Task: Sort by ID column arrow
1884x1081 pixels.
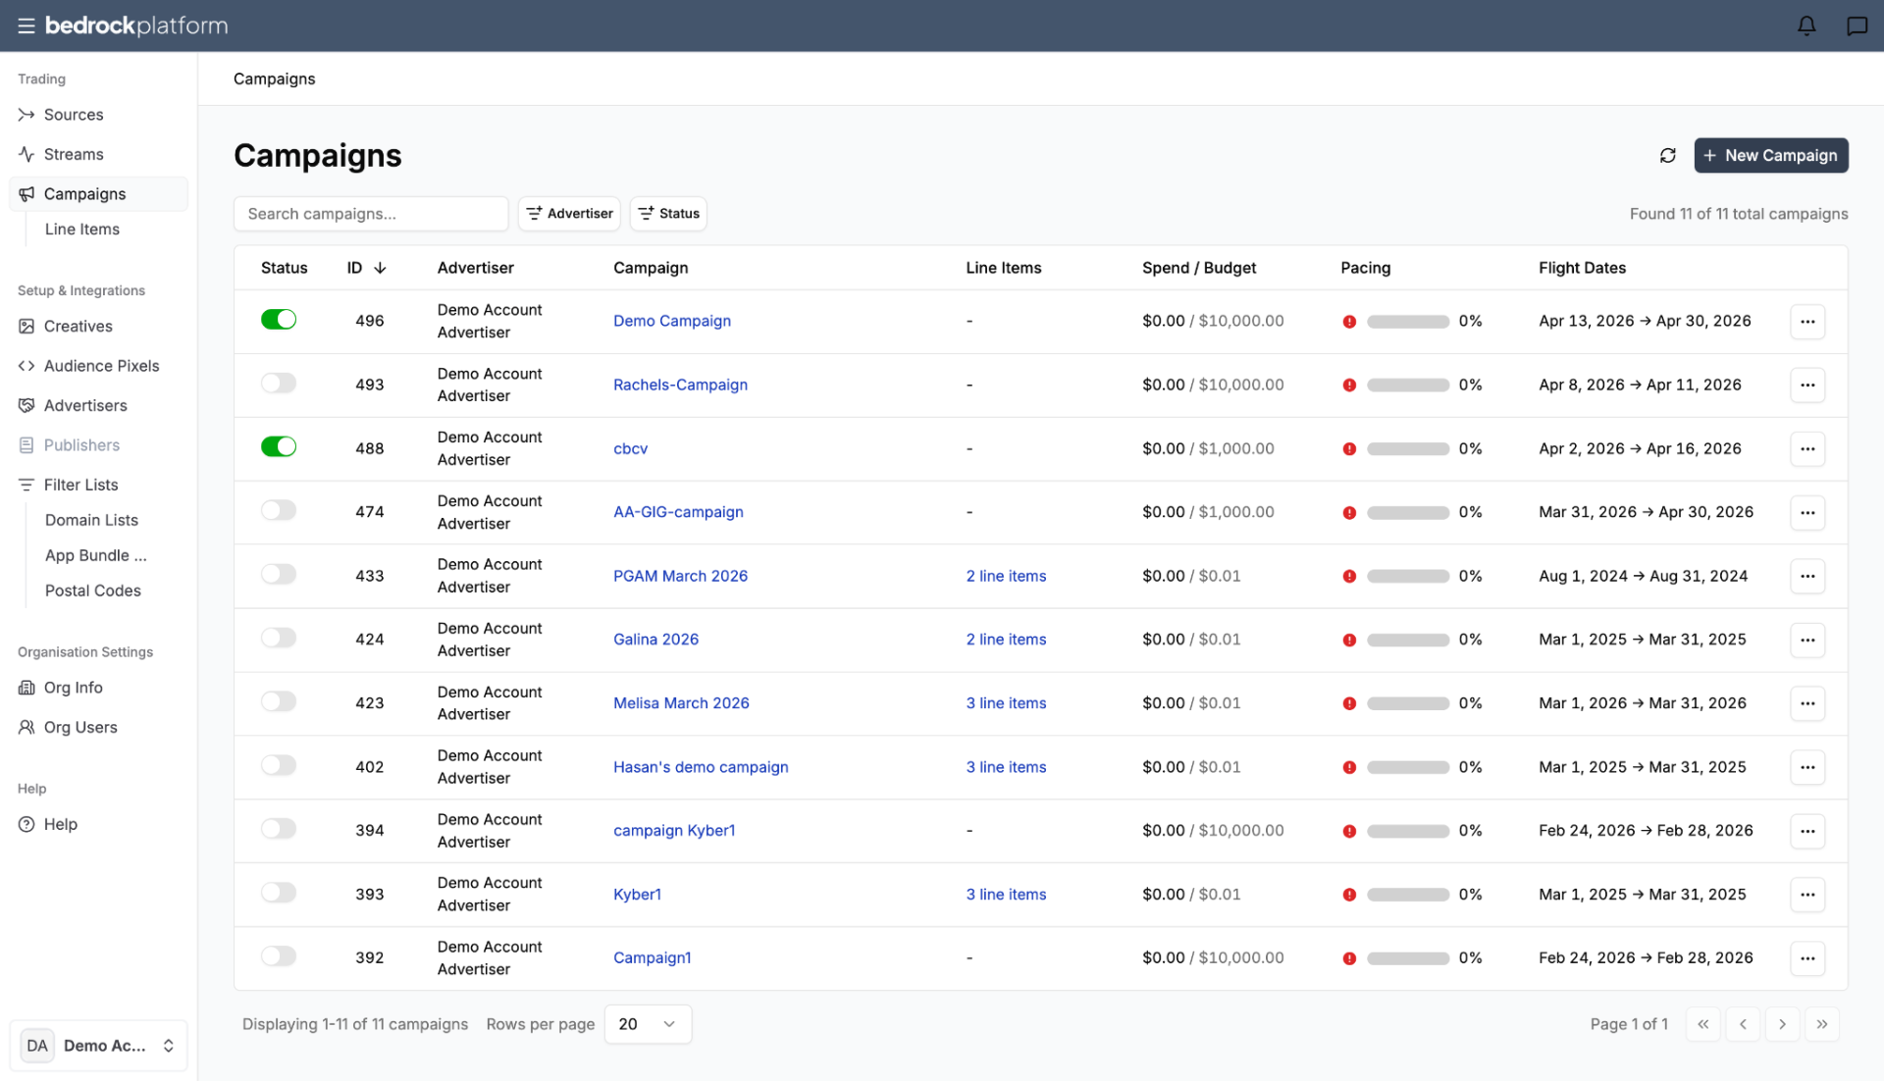Action: (380, 268)
